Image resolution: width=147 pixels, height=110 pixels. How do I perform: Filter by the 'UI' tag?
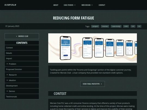pos(139,26)
